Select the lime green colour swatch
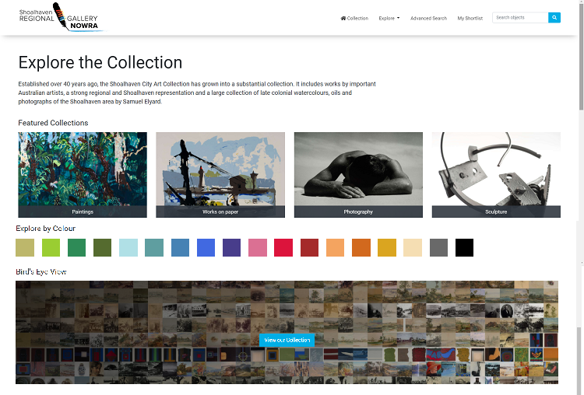This screenshot has width=584, height=395. (51, 248)
